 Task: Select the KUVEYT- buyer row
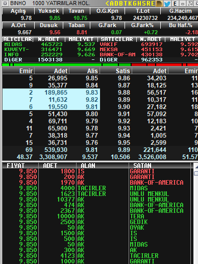[x=49, y=50]
